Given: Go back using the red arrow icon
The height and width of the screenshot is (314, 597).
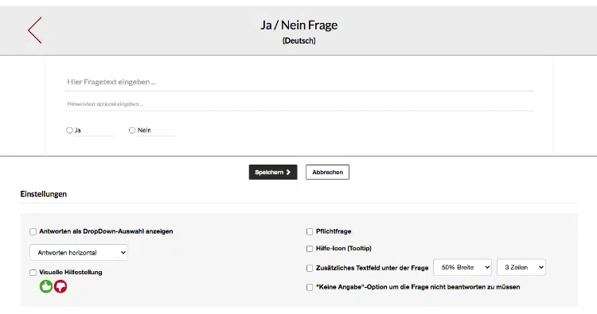Looking at the screenshot, I should coord(35,30).
